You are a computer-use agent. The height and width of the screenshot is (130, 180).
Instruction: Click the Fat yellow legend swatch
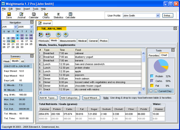point(152,85)
